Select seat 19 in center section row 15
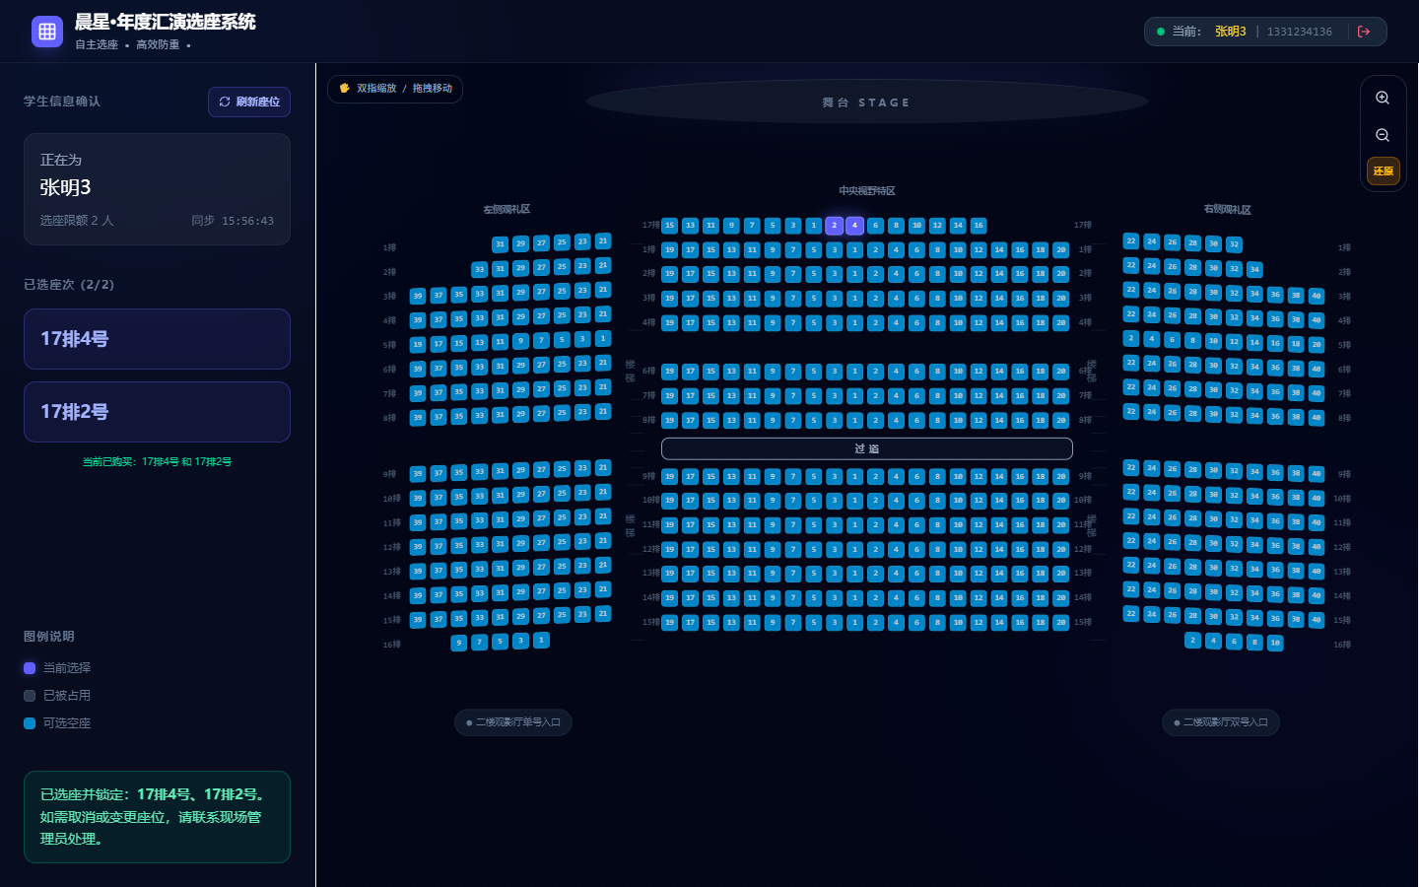 coord(669,623)
